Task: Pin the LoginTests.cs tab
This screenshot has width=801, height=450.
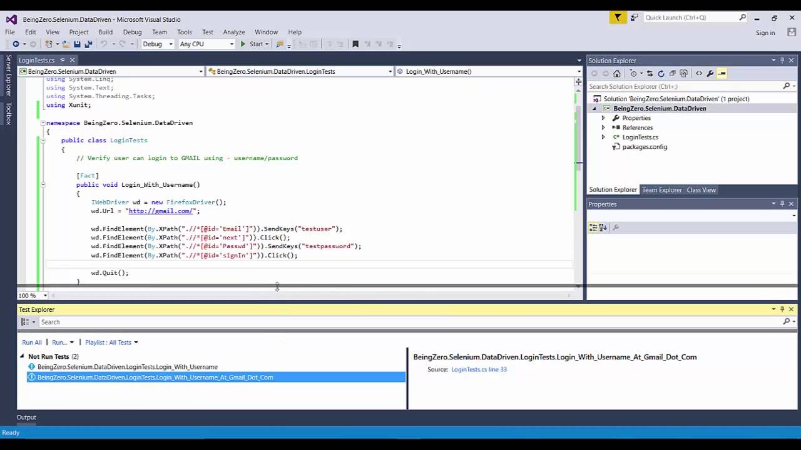Action: pyautogui.click(x=62, y=60)
